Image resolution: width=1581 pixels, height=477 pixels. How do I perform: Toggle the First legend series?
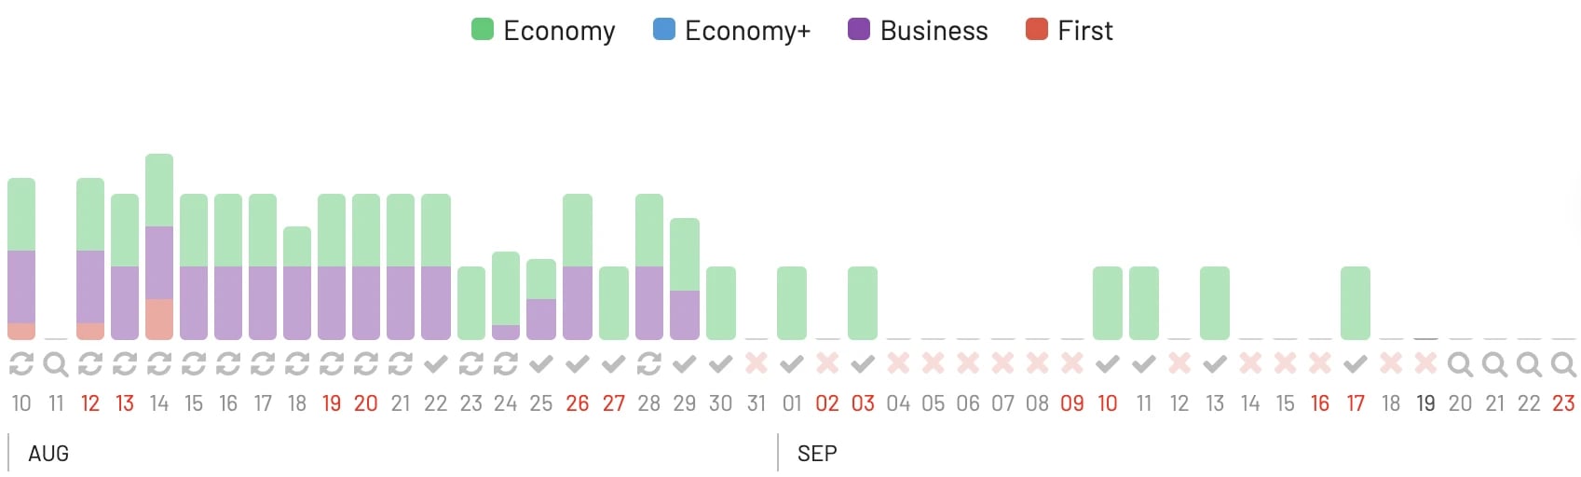1069,30
